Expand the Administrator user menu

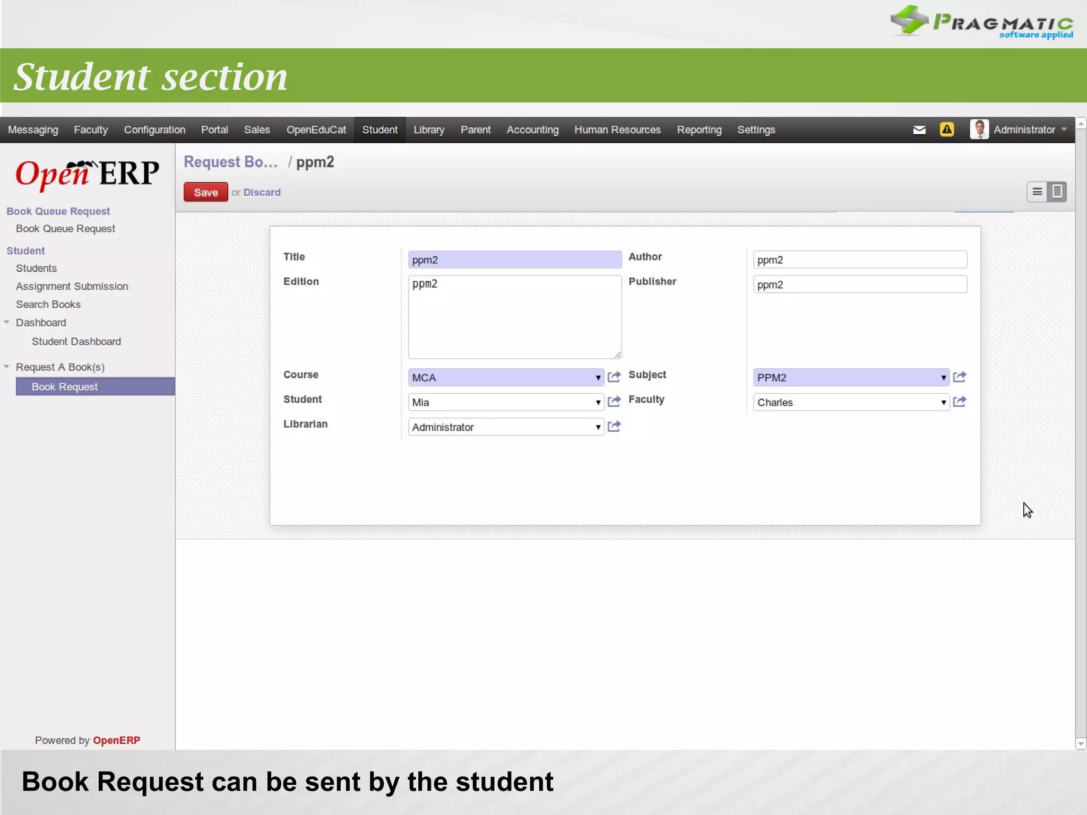pos(1030,130)
